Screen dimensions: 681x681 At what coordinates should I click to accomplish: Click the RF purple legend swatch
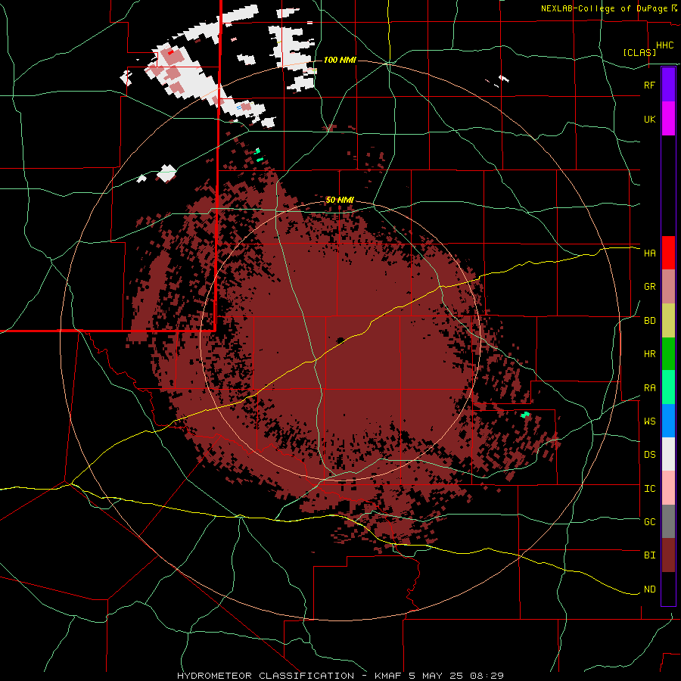coord(668,85)
